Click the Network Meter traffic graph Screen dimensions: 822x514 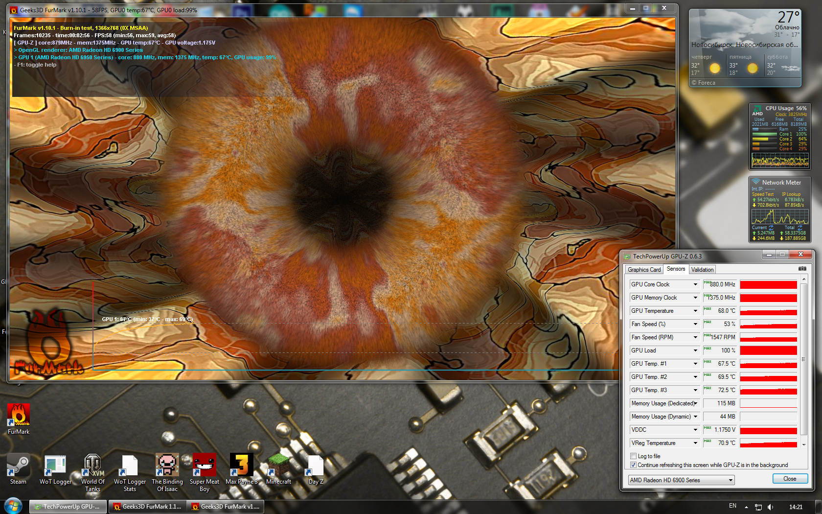click(780, 216)
